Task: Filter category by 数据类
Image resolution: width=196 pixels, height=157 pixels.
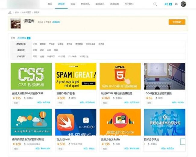Action: tap(43, 44)
